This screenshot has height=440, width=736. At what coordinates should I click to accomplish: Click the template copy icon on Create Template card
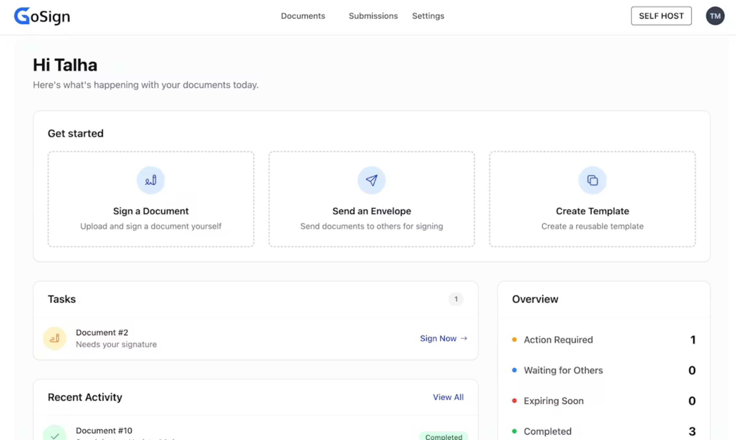(592, 180)
